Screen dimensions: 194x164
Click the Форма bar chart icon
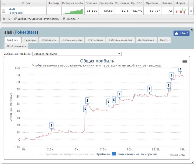[180, 11]
